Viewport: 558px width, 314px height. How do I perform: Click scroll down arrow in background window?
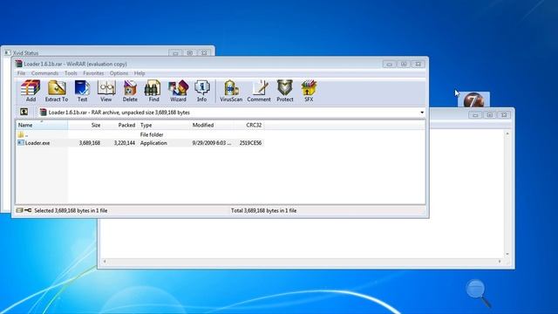(x=507, y=254)
